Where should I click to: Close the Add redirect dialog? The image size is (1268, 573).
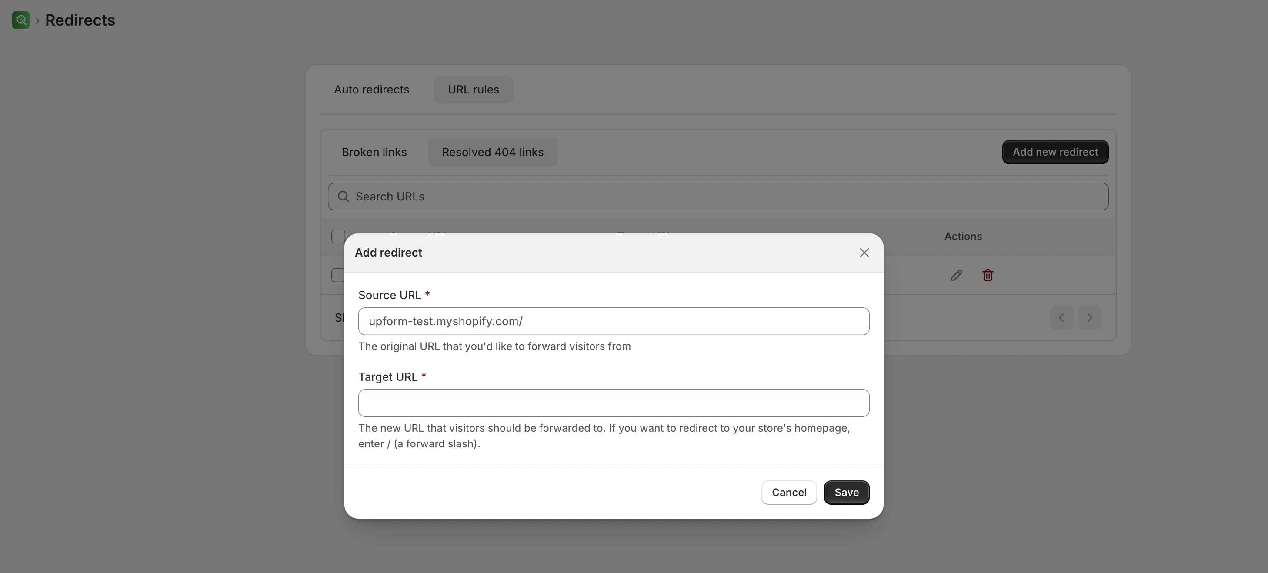(864, 253)
